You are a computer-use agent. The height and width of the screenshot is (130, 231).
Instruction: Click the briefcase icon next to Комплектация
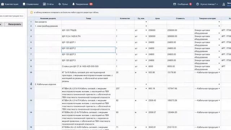pos(3,4)
